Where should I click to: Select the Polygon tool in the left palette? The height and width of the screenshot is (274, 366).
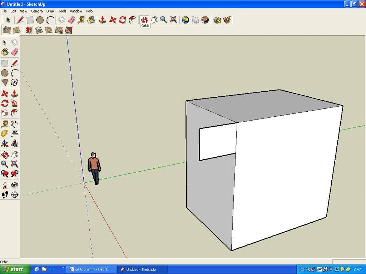pos(5,82)
